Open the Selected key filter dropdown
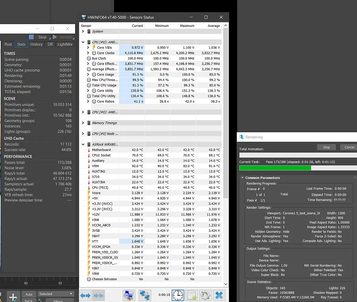Image resolution: width=357 pixels, height=302 pixels. (x=56, y=294)
